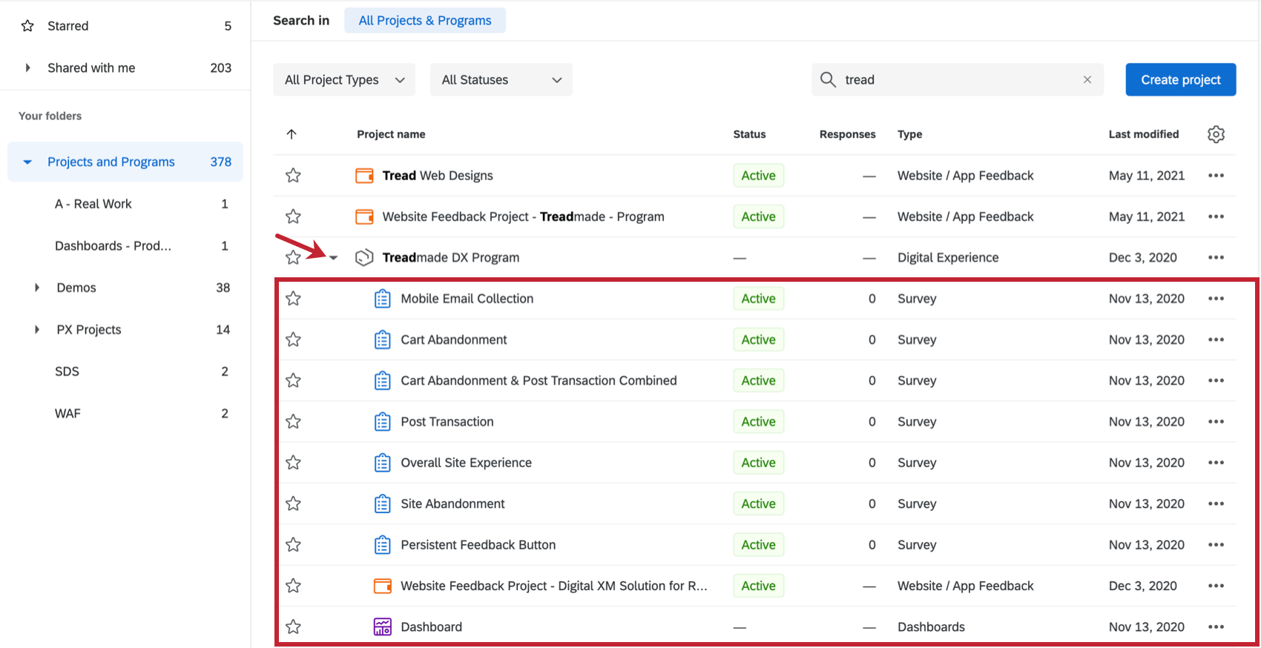Click the Dashboard chart icon
1261x648 pixels.
(x=382, y=626)
